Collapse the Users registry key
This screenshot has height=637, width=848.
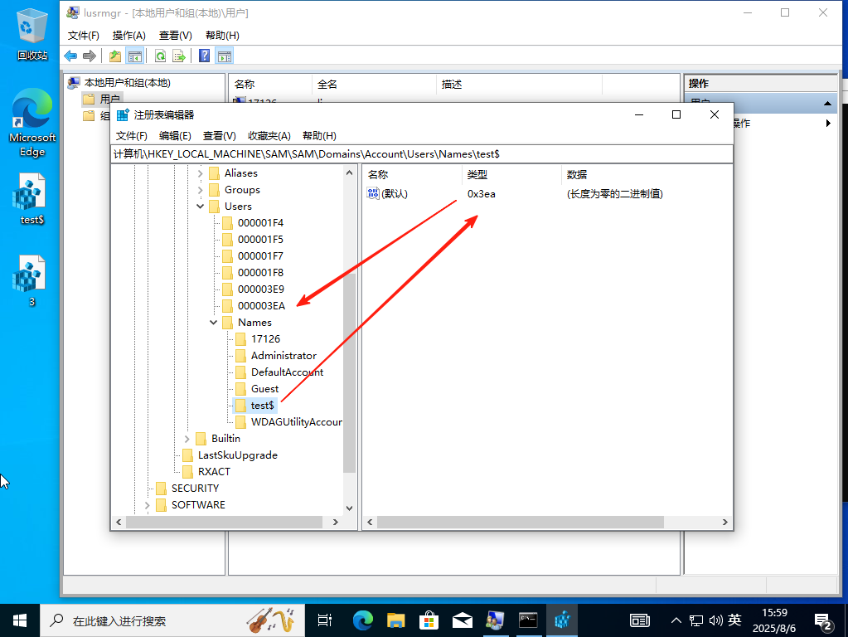click(x=200, y=207)
